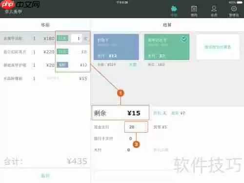Click the green button below the 合计 total
The height and width of the screenshot is (183, 244).
[x=45, y=176]
